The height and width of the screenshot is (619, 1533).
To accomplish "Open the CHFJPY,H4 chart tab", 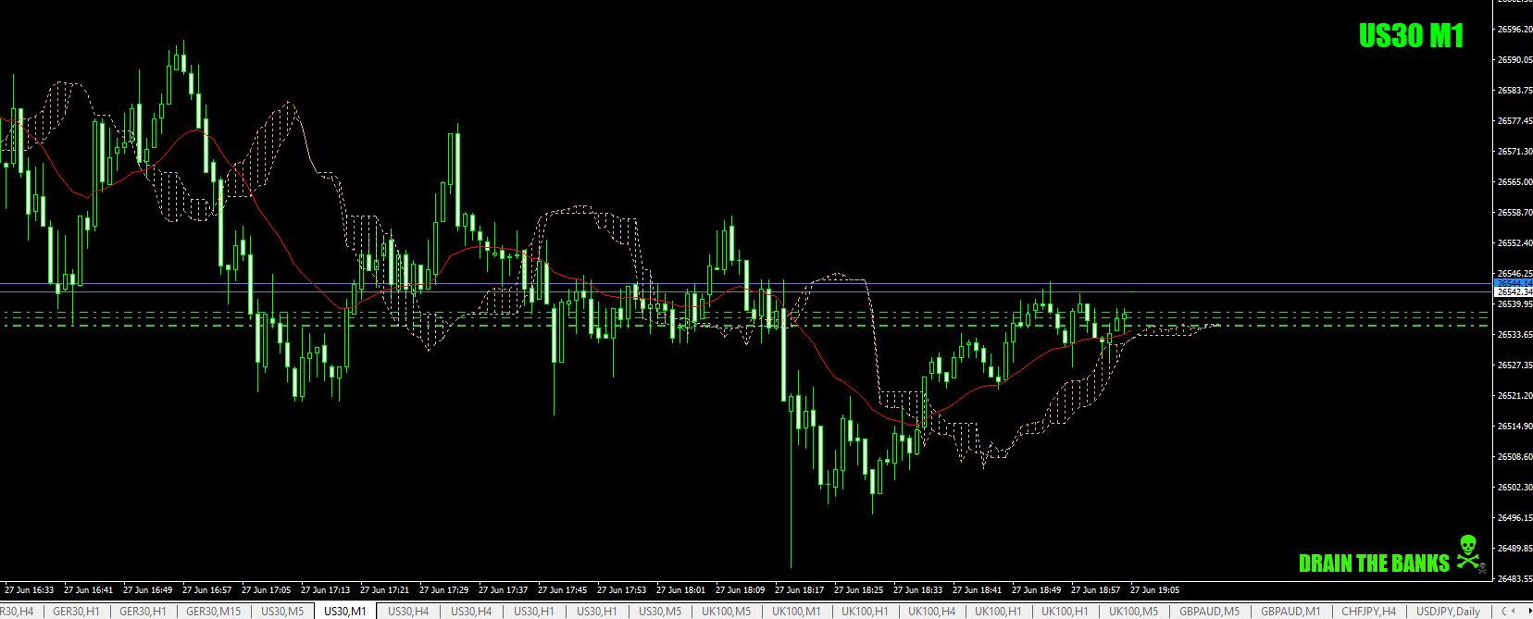I will pos(1368,612).
